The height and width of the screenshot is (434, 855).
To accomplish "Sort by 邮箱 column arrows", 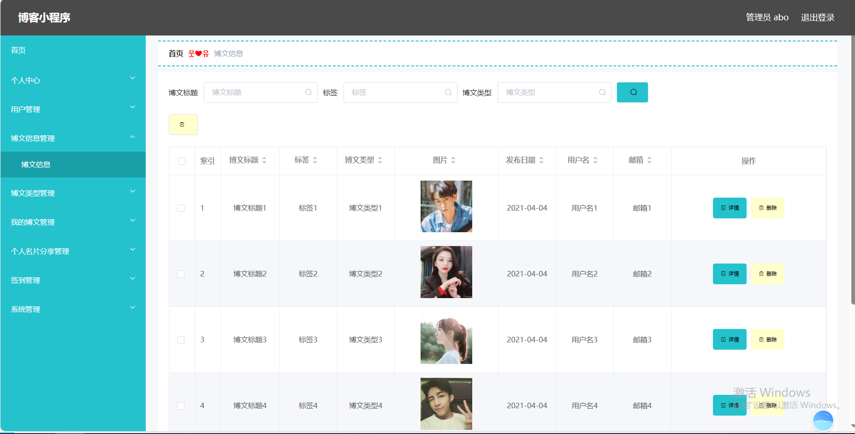I will [x=649, y=160].
